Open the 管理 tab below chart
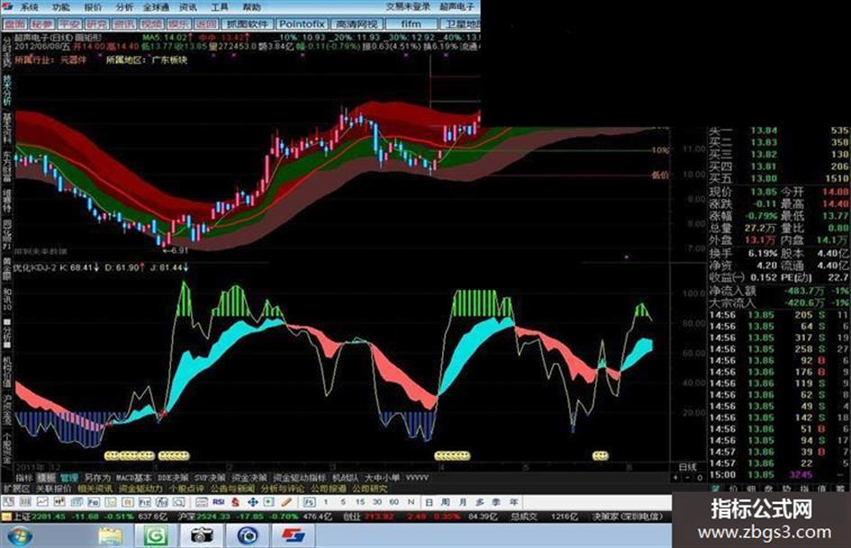Image resolution: width=851 pixels, height=548 pixels. [x=69, y=478]
